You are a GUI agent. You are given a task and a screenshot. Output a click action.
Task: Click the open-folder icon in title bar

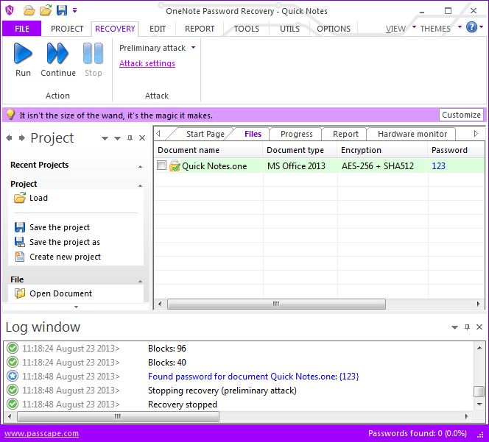click(x=29, y=10)
